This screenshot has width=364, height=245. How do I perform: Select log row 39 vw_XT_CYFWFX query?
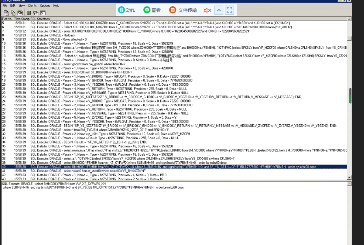(174, 163)
